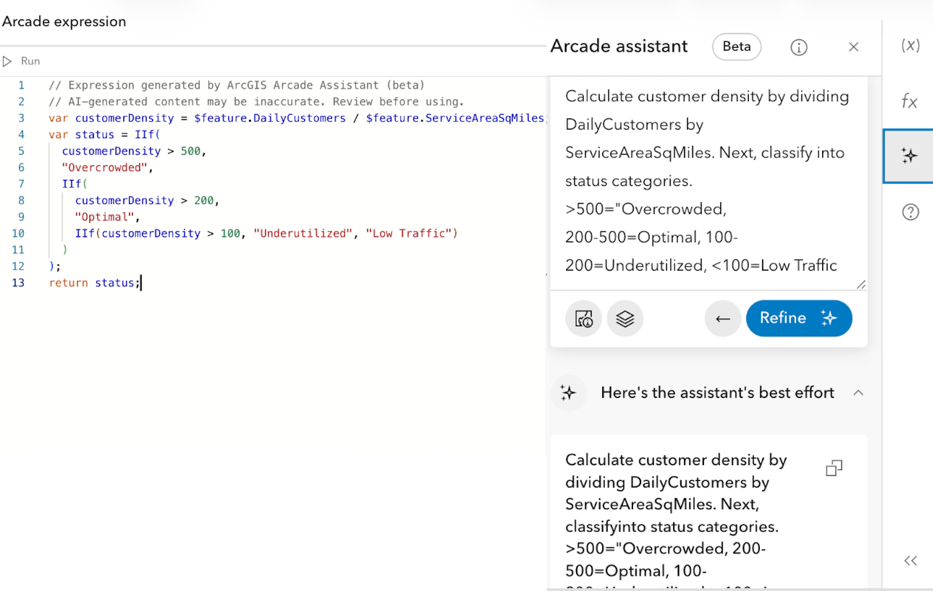Screen dimensions: 933x591
Task: Open the fx functions panel
Action: click(909, 101)
